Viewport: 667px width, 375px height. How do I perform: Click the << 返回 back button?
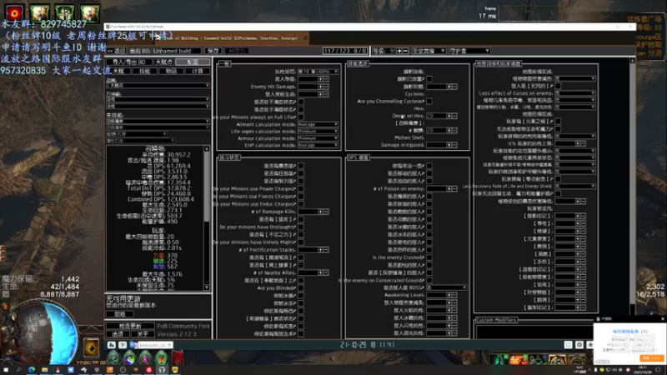coord(116,51)
